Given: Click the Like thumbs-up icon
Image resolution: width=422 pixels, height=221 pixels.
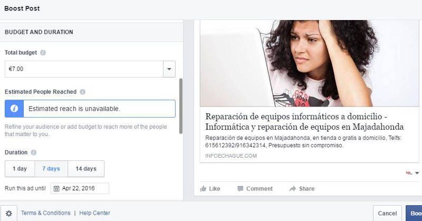Looking at the screenshot, I should coord(203,189).
